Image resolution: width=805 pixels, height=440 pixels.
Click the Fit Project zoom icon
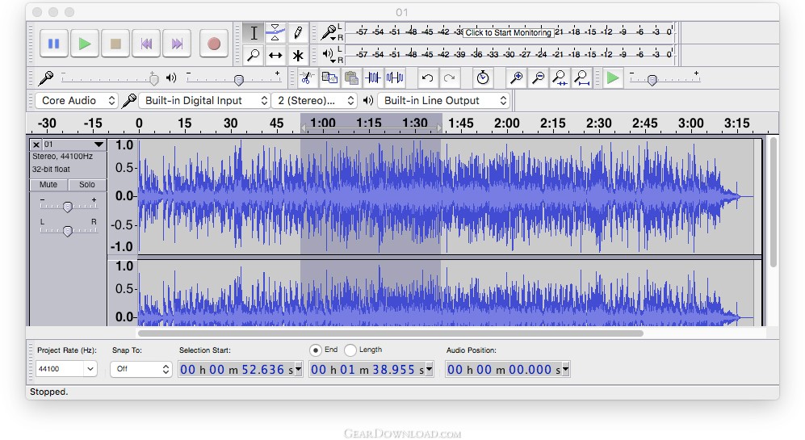(581, 78)
